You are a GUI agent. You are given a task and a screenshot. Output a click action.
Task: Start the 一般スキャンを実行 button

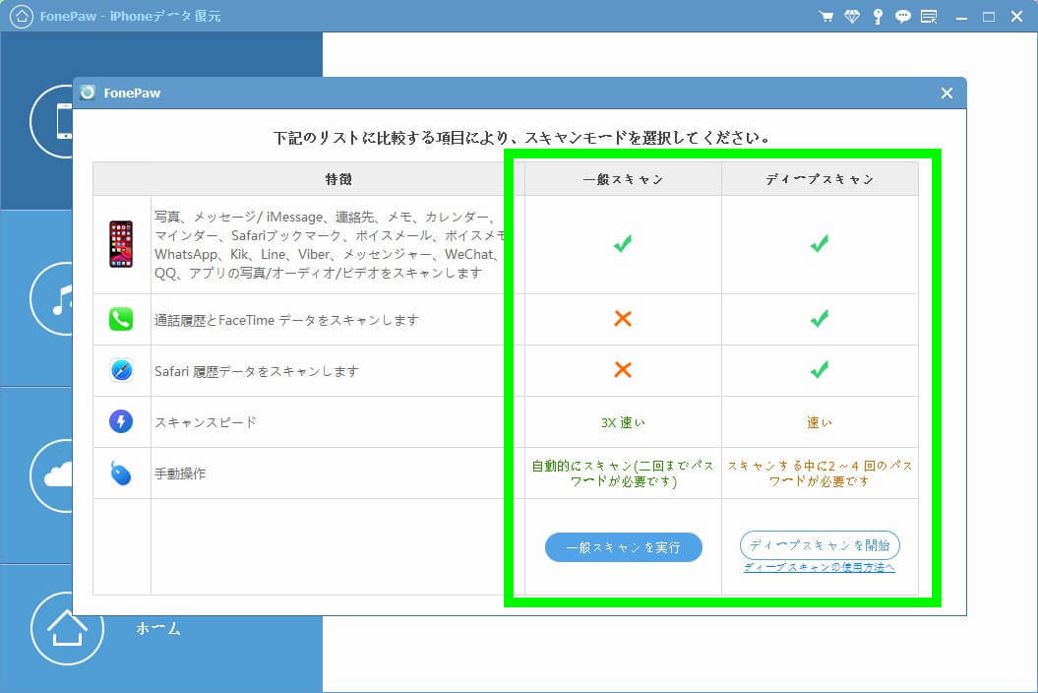coord(623,547)
